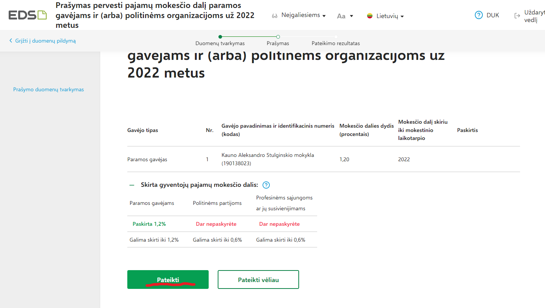Open the Neįgaliesiems dropdown

[x=299, y=16]
